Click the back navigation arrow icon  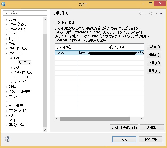tap(141, 13)
